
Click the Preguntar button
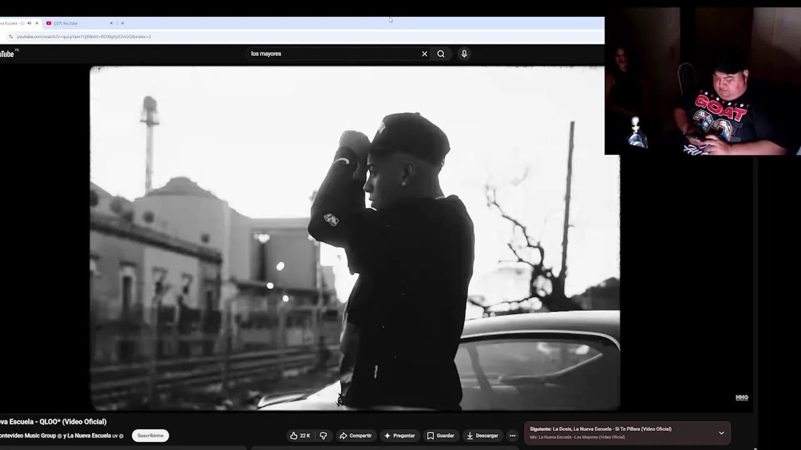399,436
